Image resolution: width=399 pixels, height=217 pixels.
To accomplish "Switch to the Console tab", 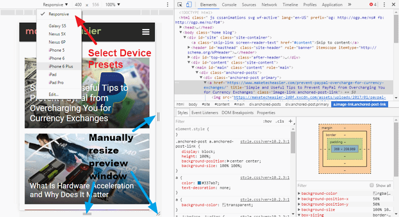I will point(229,5).
